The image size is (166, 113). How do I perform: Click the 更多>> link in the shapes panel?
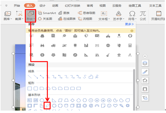pyautogui.click(x=129, y=24)
